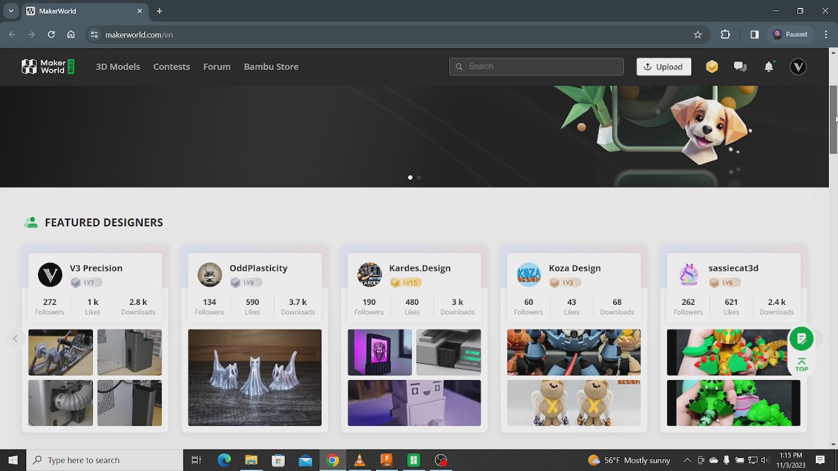The height and width of the screenshot is (471, 838).
Task: Visit the Bambu Store
Action: click(271, 67)
